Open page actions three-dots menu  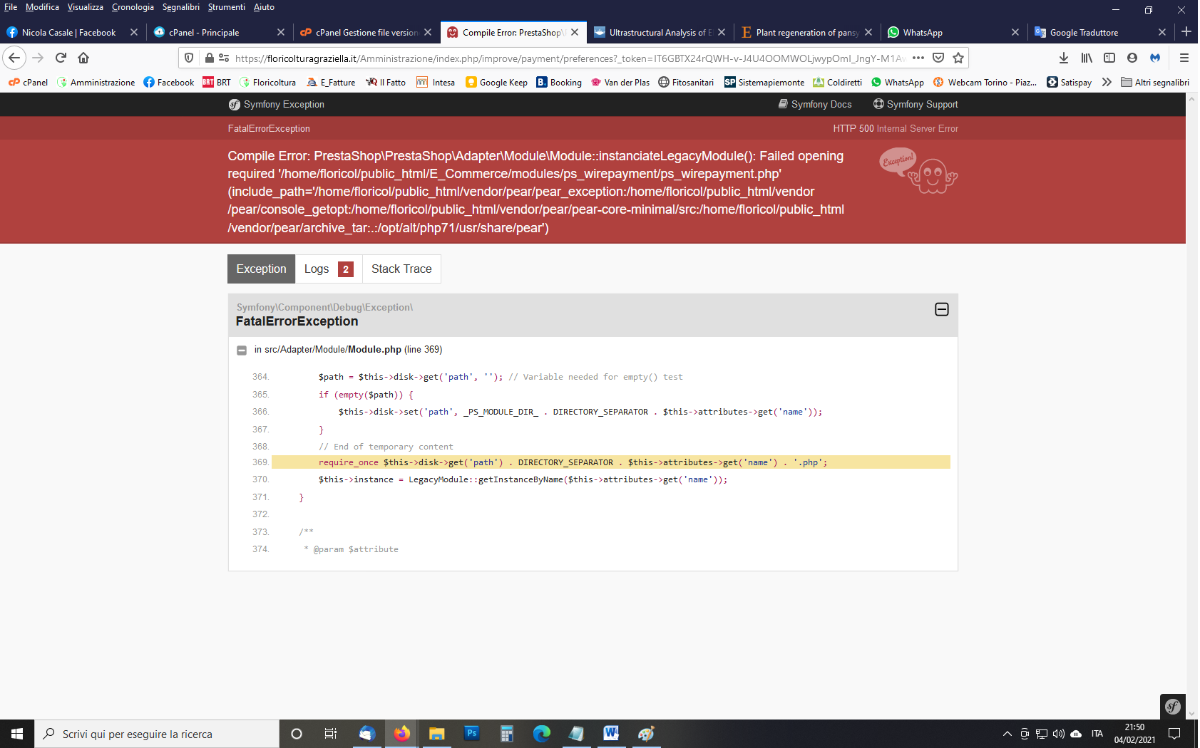(x=918, y=58)
